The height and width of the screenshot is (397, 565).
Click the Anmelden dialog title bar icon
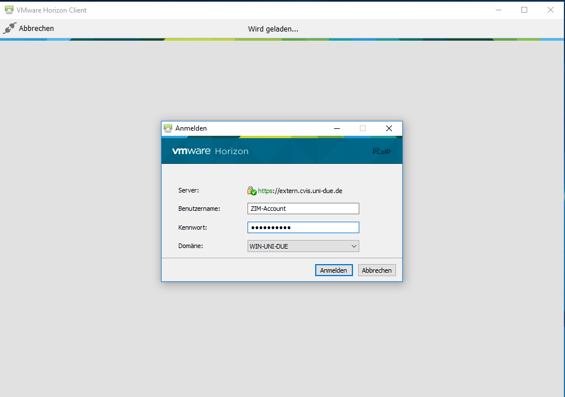pyautogui.click(x=168, y=128)
